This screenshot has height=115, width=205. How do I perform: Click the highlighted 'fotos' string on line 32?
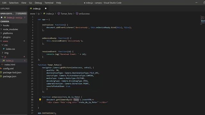[76, 100]
